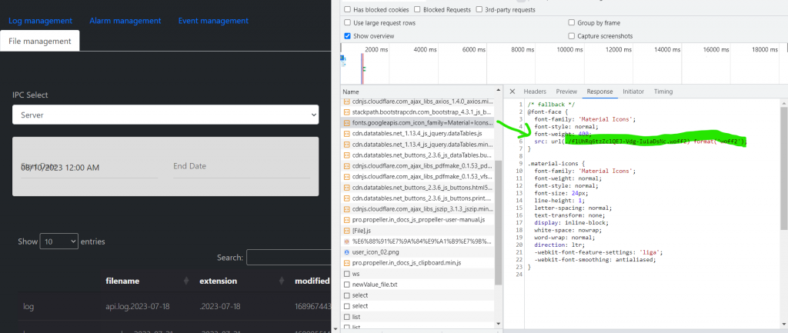Go to Event management tab
Viewport: 788px width, 333px height.
pos(213,21)
